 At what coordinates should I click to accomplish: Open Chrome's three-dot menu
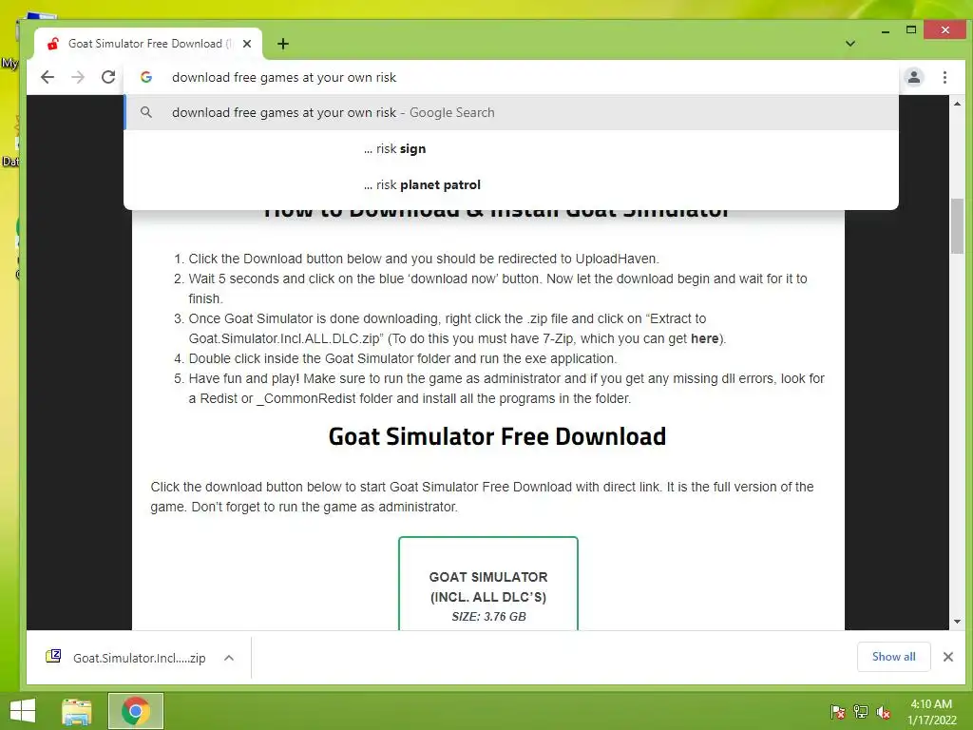click(944, 77)
